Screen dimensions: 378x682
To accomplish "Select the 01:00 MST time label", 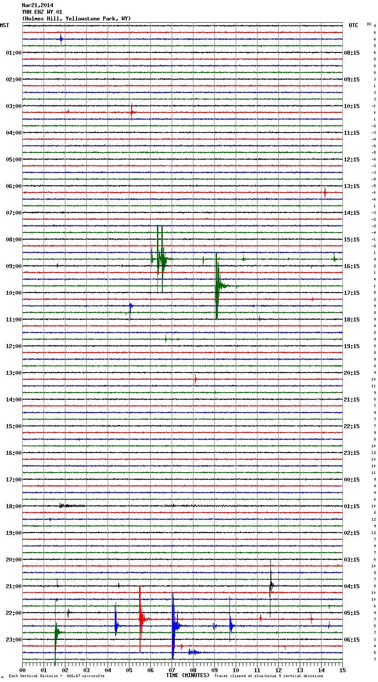I will point(14,53).
